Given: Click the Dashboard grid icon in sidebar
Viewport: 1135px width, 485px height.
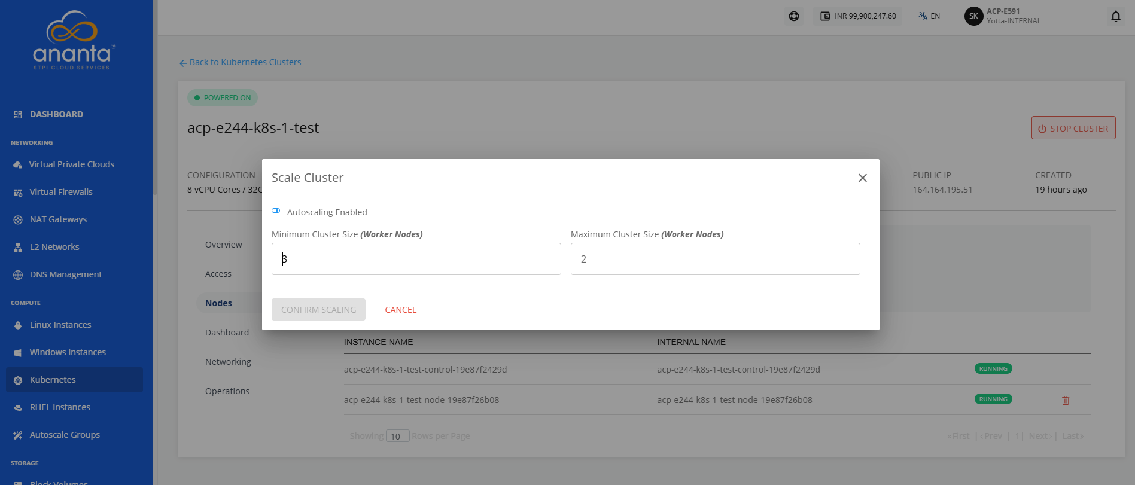Looking at the screenshot, I should coord(18,114).
